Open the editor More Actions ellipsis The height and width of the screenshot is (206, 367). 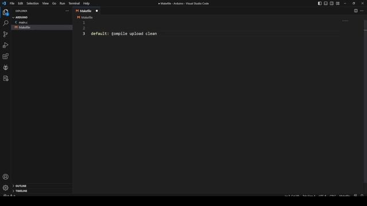(x=362, y=11)
